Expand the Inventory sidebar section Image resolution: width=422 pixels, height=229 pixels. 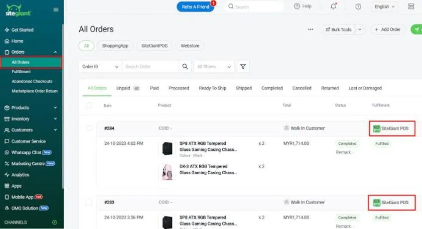[x=55, y=119]
